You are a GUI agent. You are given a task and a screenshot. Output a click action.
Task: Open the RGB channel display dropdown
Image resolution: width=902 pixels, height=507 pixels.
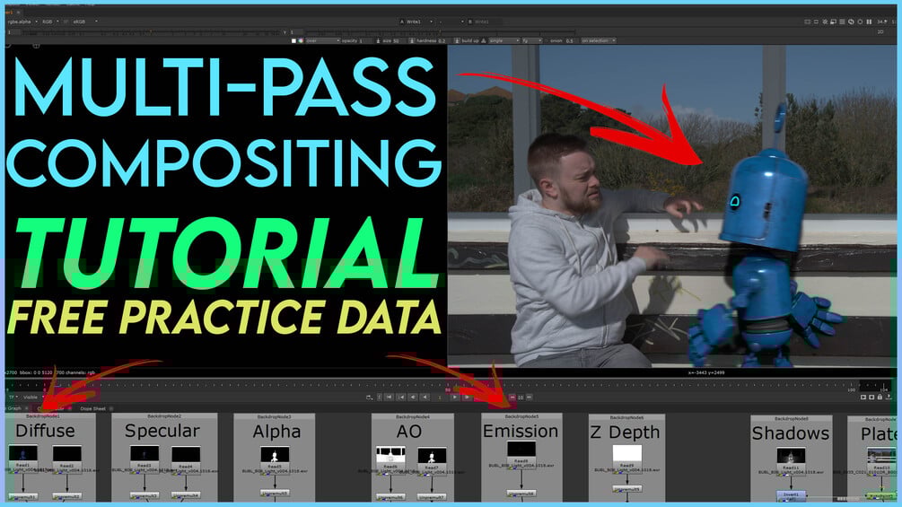[x=50, y=22]
